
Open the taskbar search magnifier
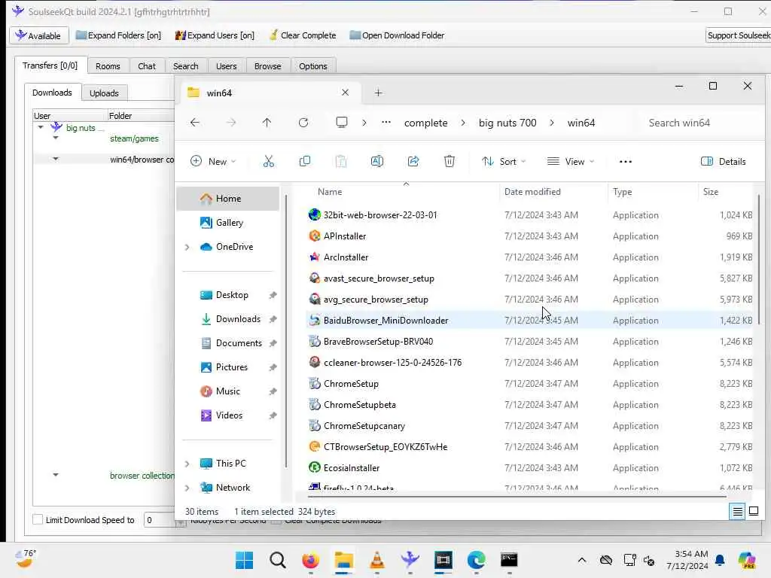(x=277, y=560)
